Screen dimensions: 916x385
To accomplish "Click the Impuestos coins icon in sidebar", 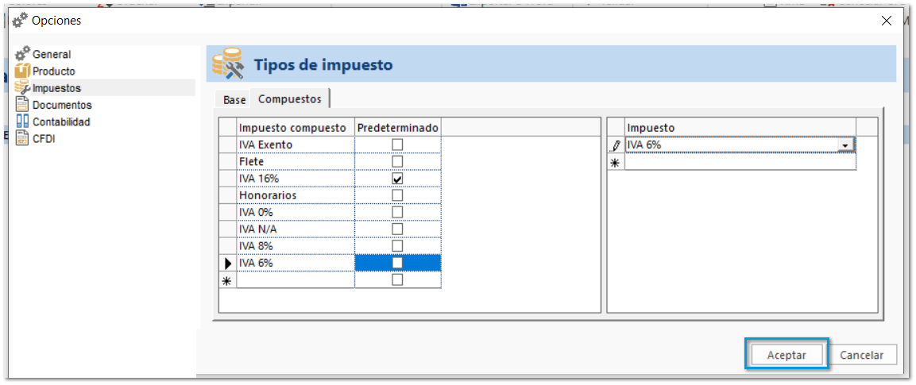I will pos(23,88).
